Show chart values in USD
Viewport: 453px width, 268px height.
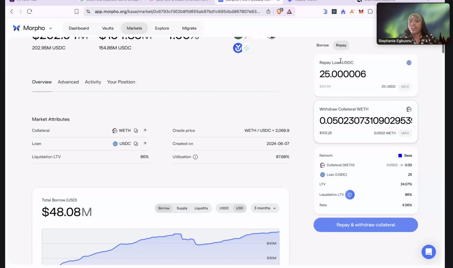pos(240,208)
